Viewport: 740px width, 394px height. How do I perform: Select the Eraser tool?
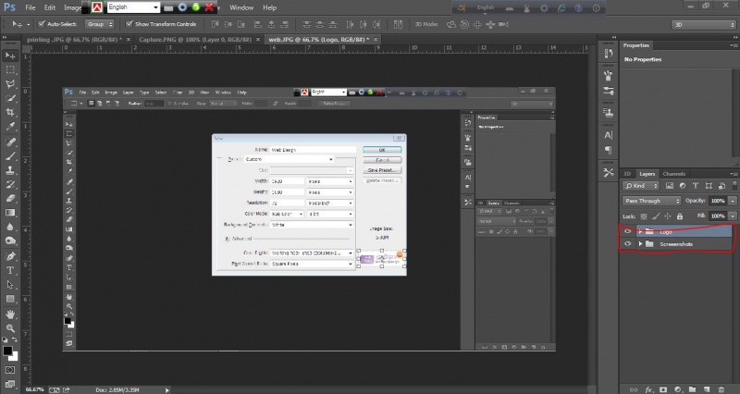10,197
